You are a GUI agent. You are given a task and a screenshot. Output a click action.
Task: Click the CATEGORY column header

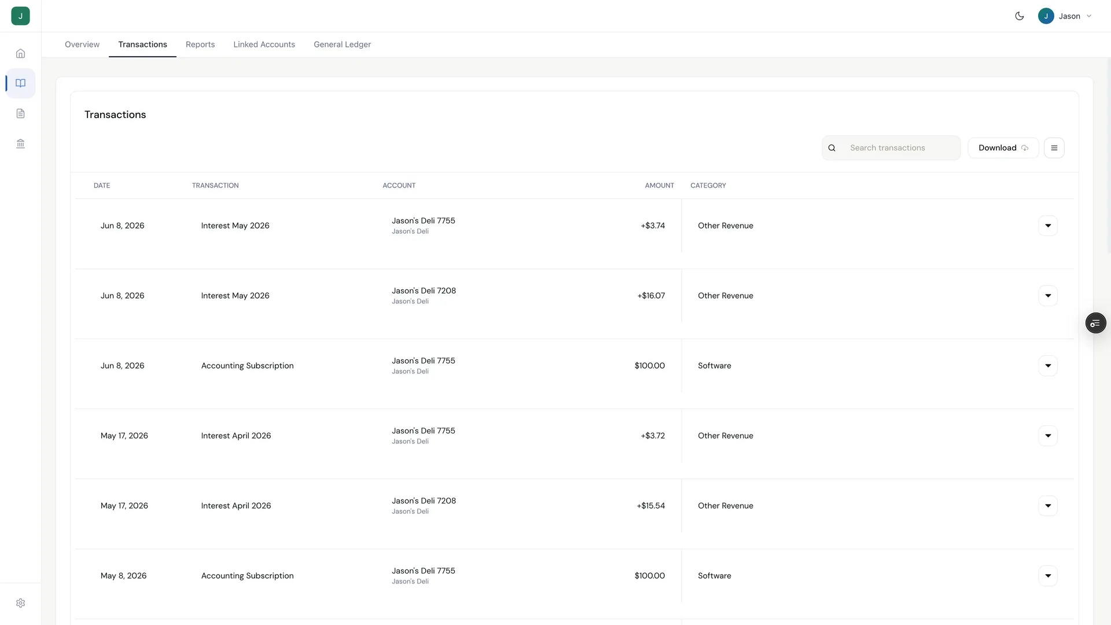click(708, 186)
